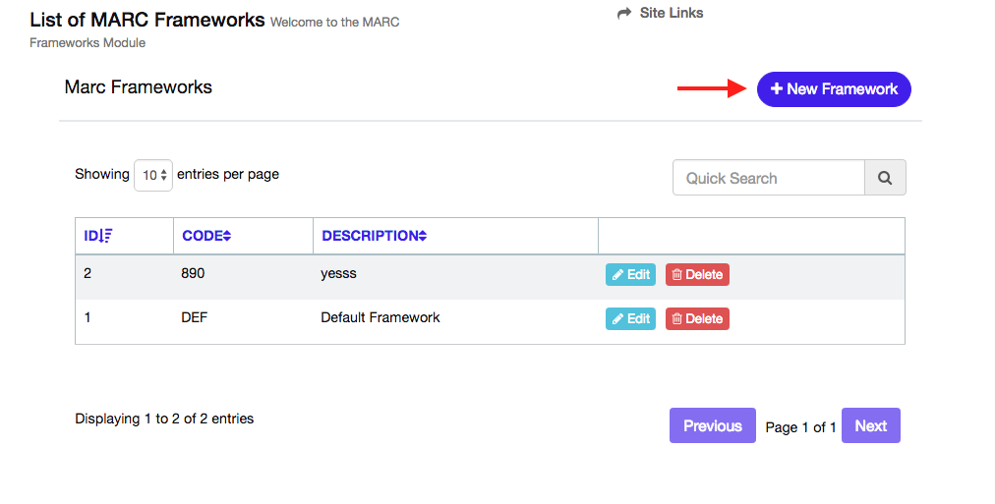Focus the Quick Search field

[x=768, y=178]
